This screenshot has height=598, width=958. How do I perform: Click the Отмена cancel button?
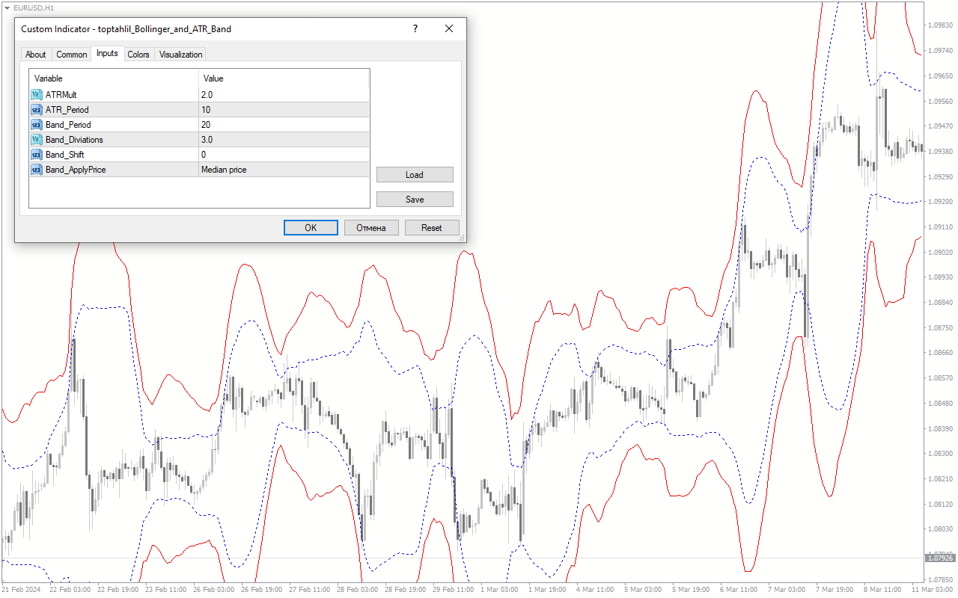click(371, 228)
